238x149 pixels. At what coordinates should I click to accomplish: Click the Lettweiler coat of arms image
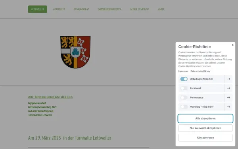click(75, 52)
